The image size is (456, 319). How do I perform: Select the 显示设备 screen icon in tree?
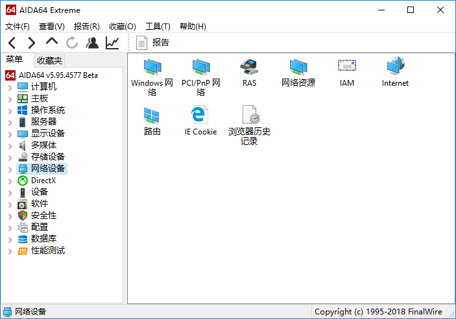click(x=23, y=134)
